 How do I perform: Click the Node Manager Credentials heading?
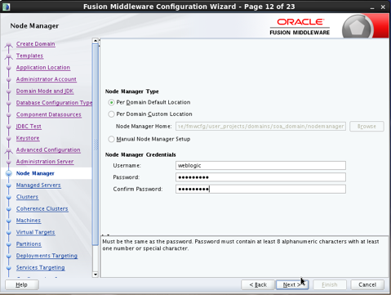140,154
